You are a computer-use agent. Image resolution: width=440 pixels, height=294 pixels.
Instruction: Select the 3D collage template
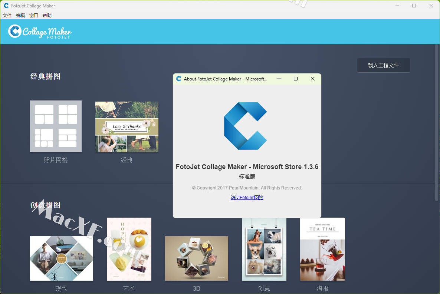pyautogui.click(x=196, y=258)
